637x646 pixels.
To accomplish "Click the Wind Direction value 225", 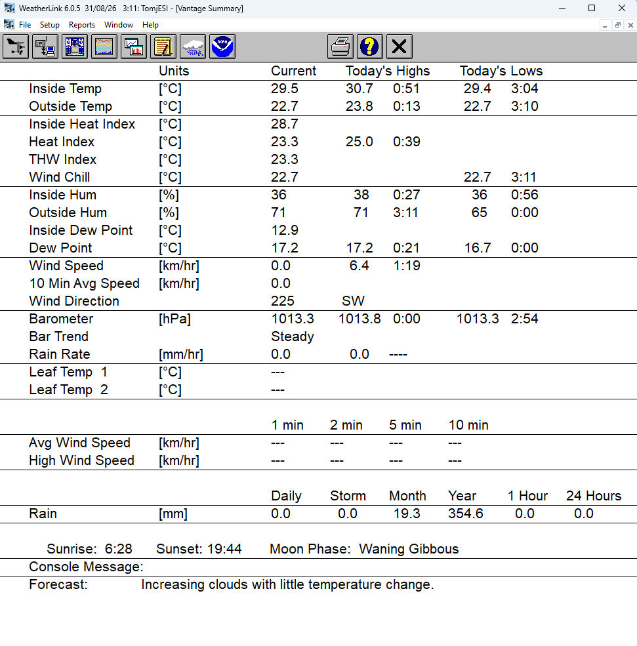I will tap(282, 301).
